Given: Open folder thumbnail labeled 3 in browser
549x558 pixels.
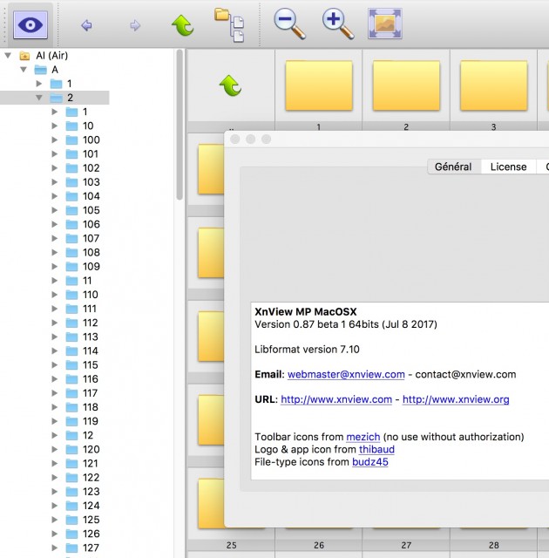Looking at the screenshot, I should tap(494, 85).
